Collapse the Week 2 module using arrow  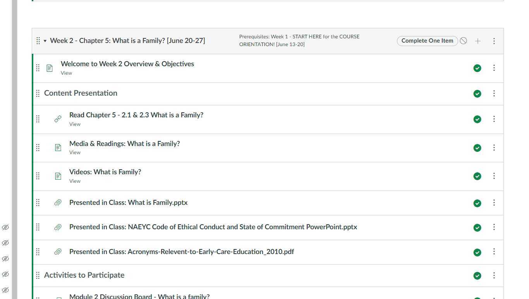point(45,41)
